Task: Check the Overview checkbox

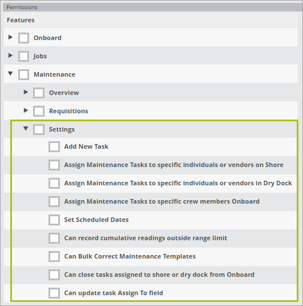Action: [x=39, y=93]
